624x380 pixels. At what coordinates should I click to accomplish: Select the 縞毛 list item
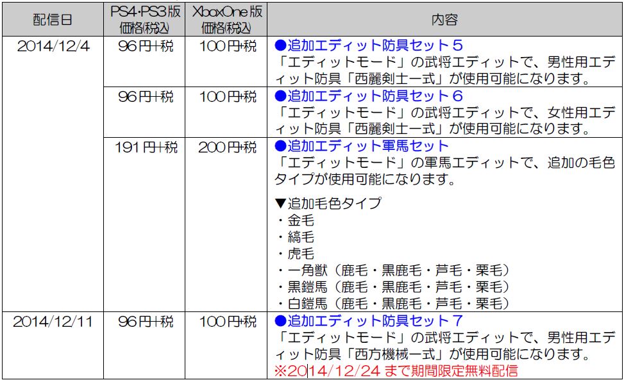[300, 237]
